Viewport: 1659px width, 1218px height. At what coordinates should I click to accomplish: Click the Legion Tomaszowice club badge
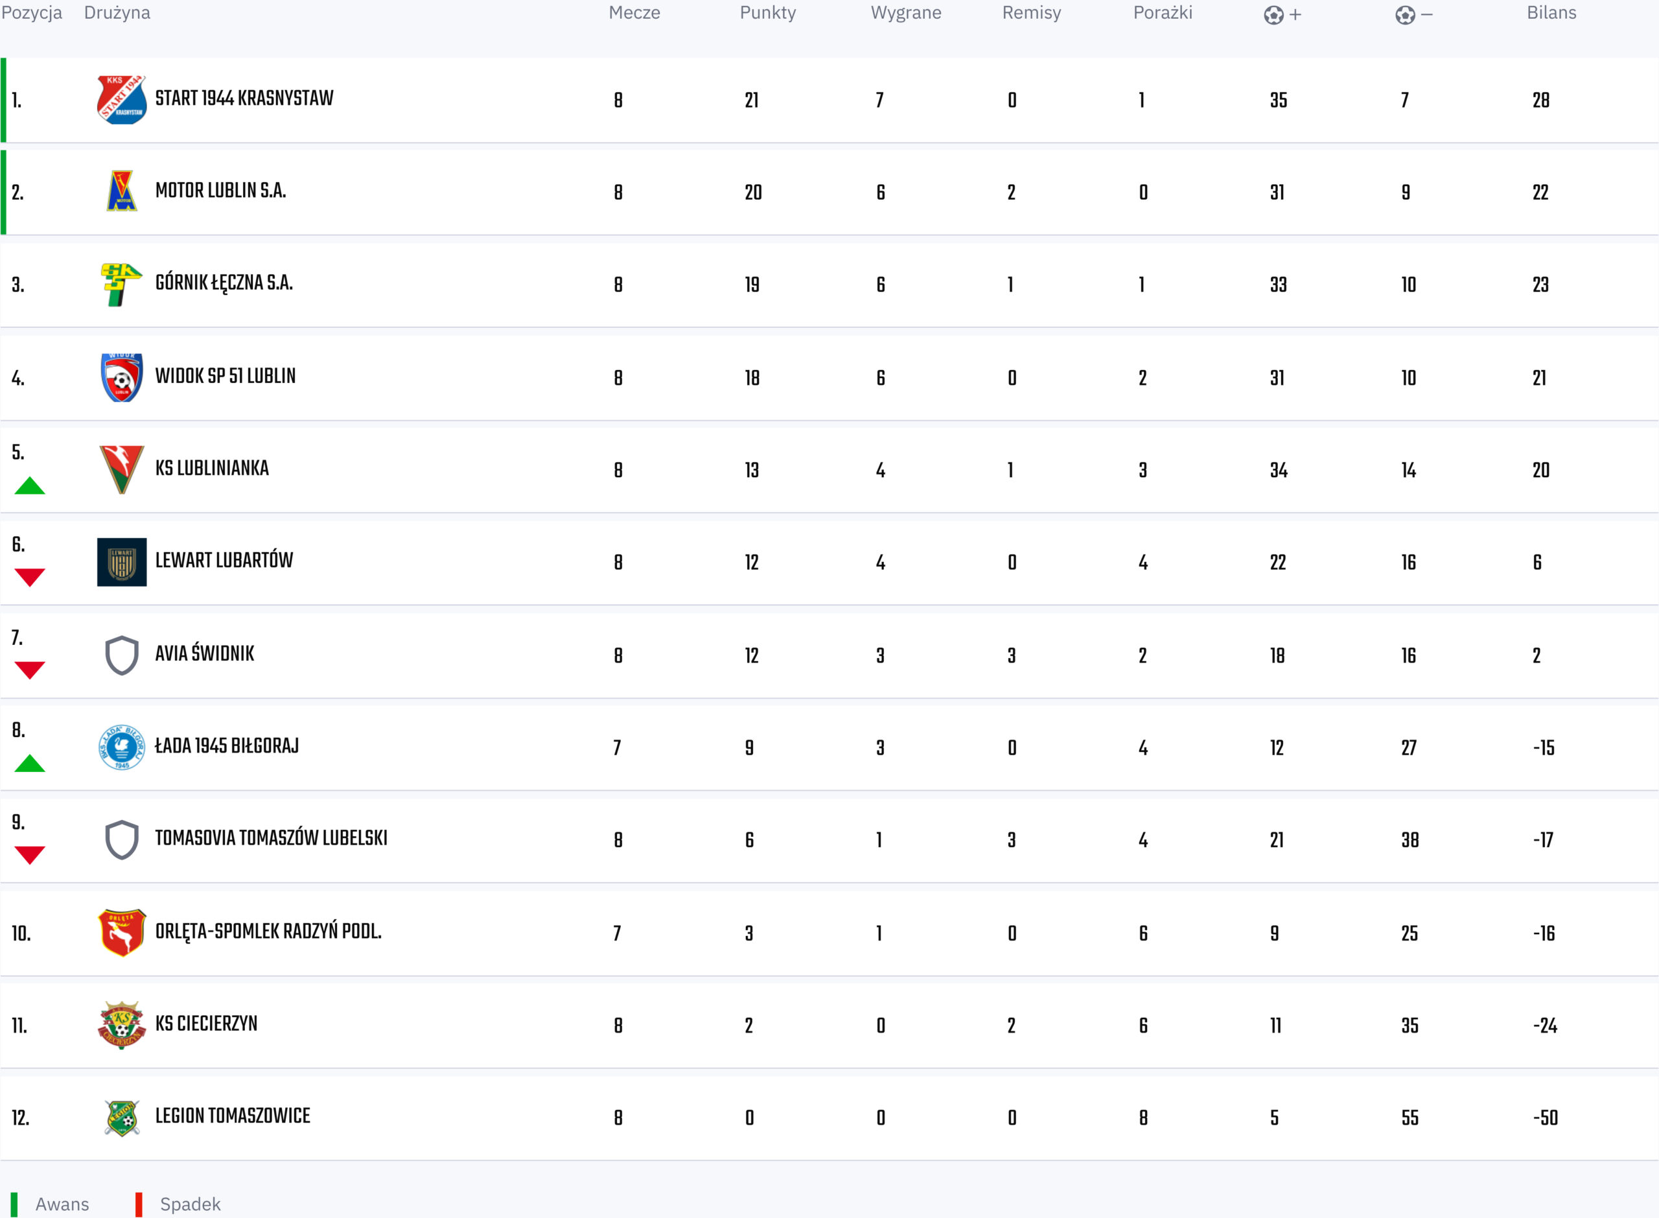[122, 1117]
